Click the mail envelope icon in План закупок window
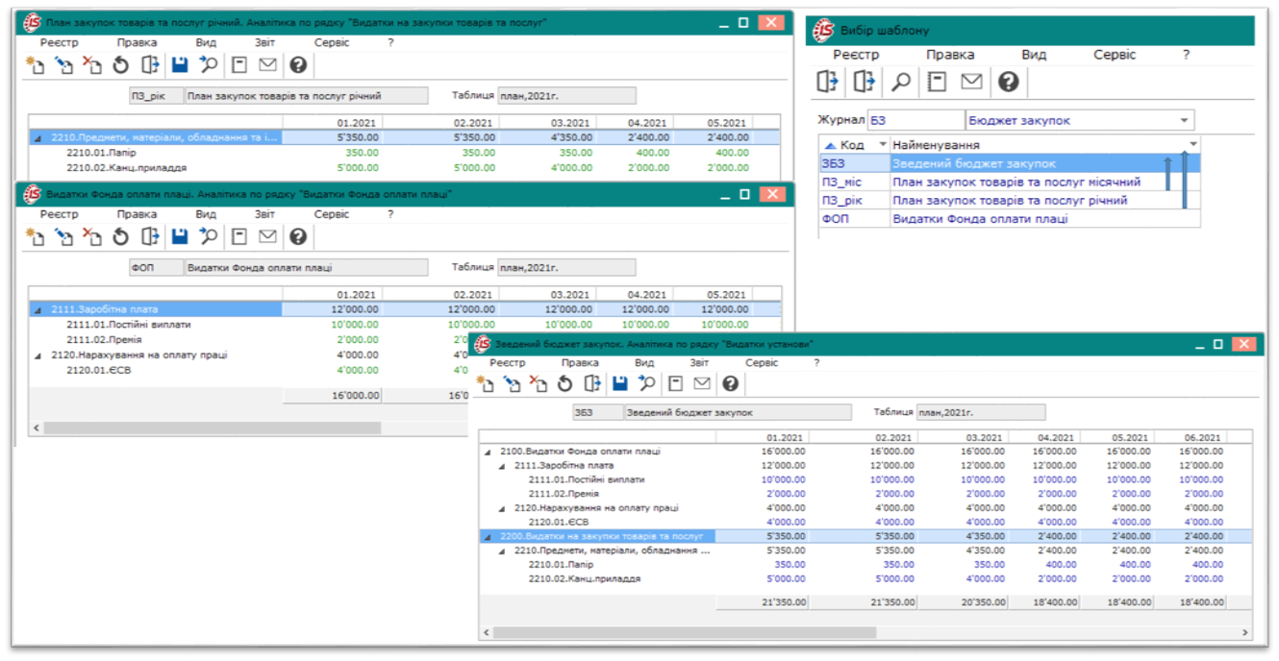Viewport: 1279px width, 661px height. tap(267, 65)
